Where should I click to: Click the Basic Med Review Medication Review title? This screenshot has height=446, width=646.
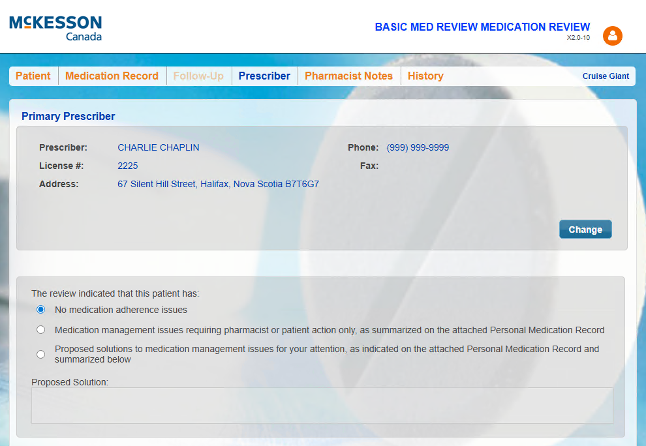(x=482, y=27)
